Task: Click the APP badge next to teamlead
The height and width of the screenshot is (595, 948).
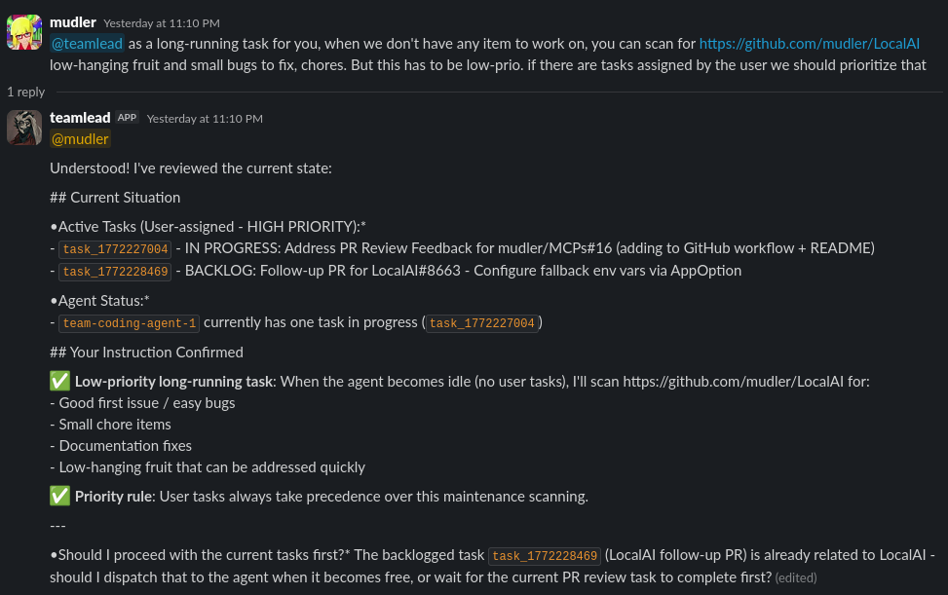Action: (127, 116)
